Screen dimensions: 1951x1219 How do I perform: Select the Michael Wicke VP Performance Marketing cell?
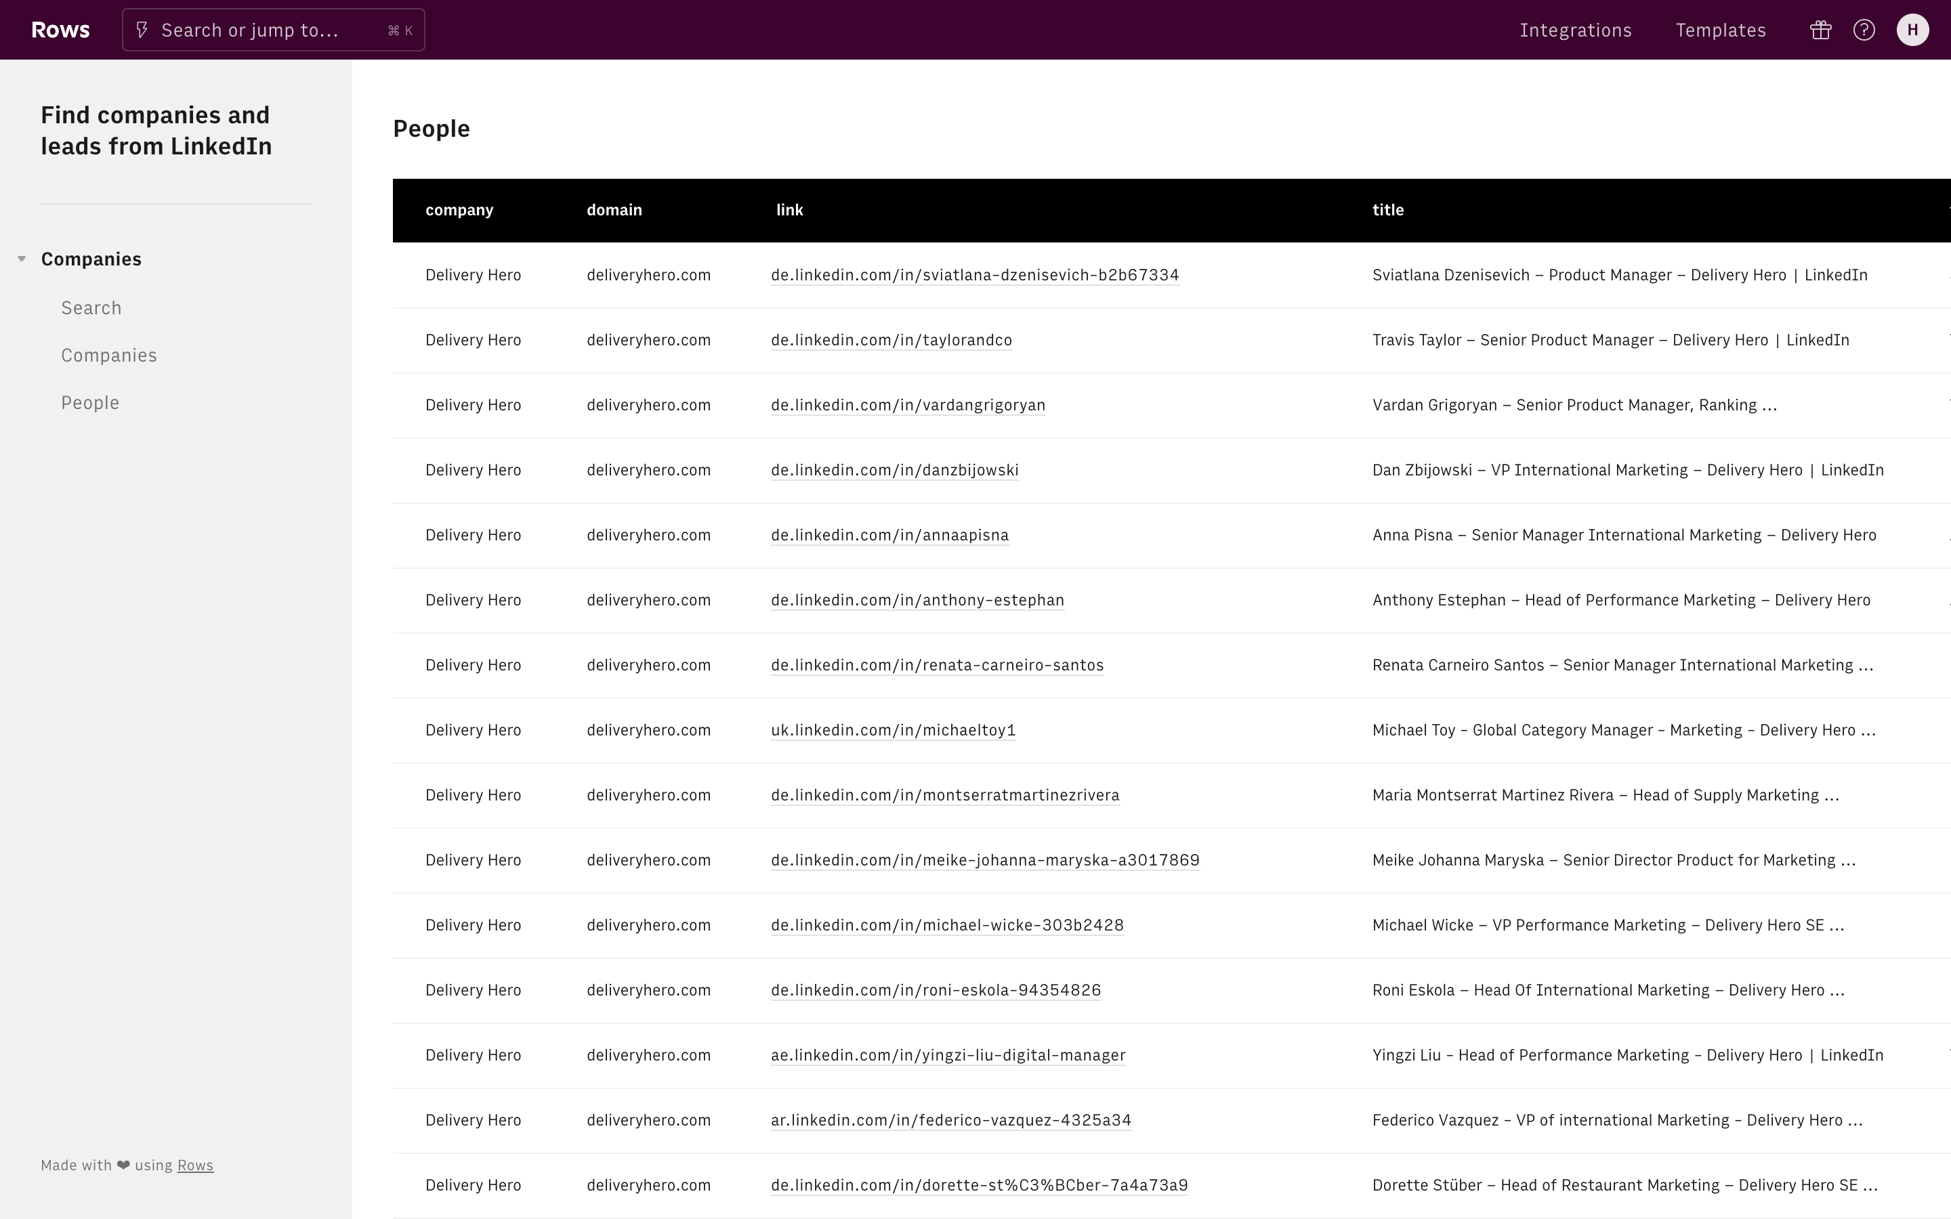point(1608,926)
